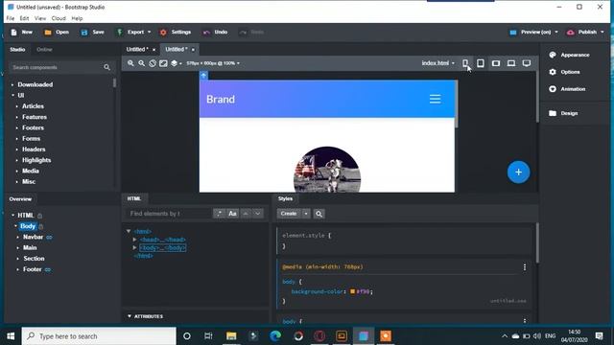Open the Design panel folder
This screenshot has width=614, height=345.
(563, 113)
